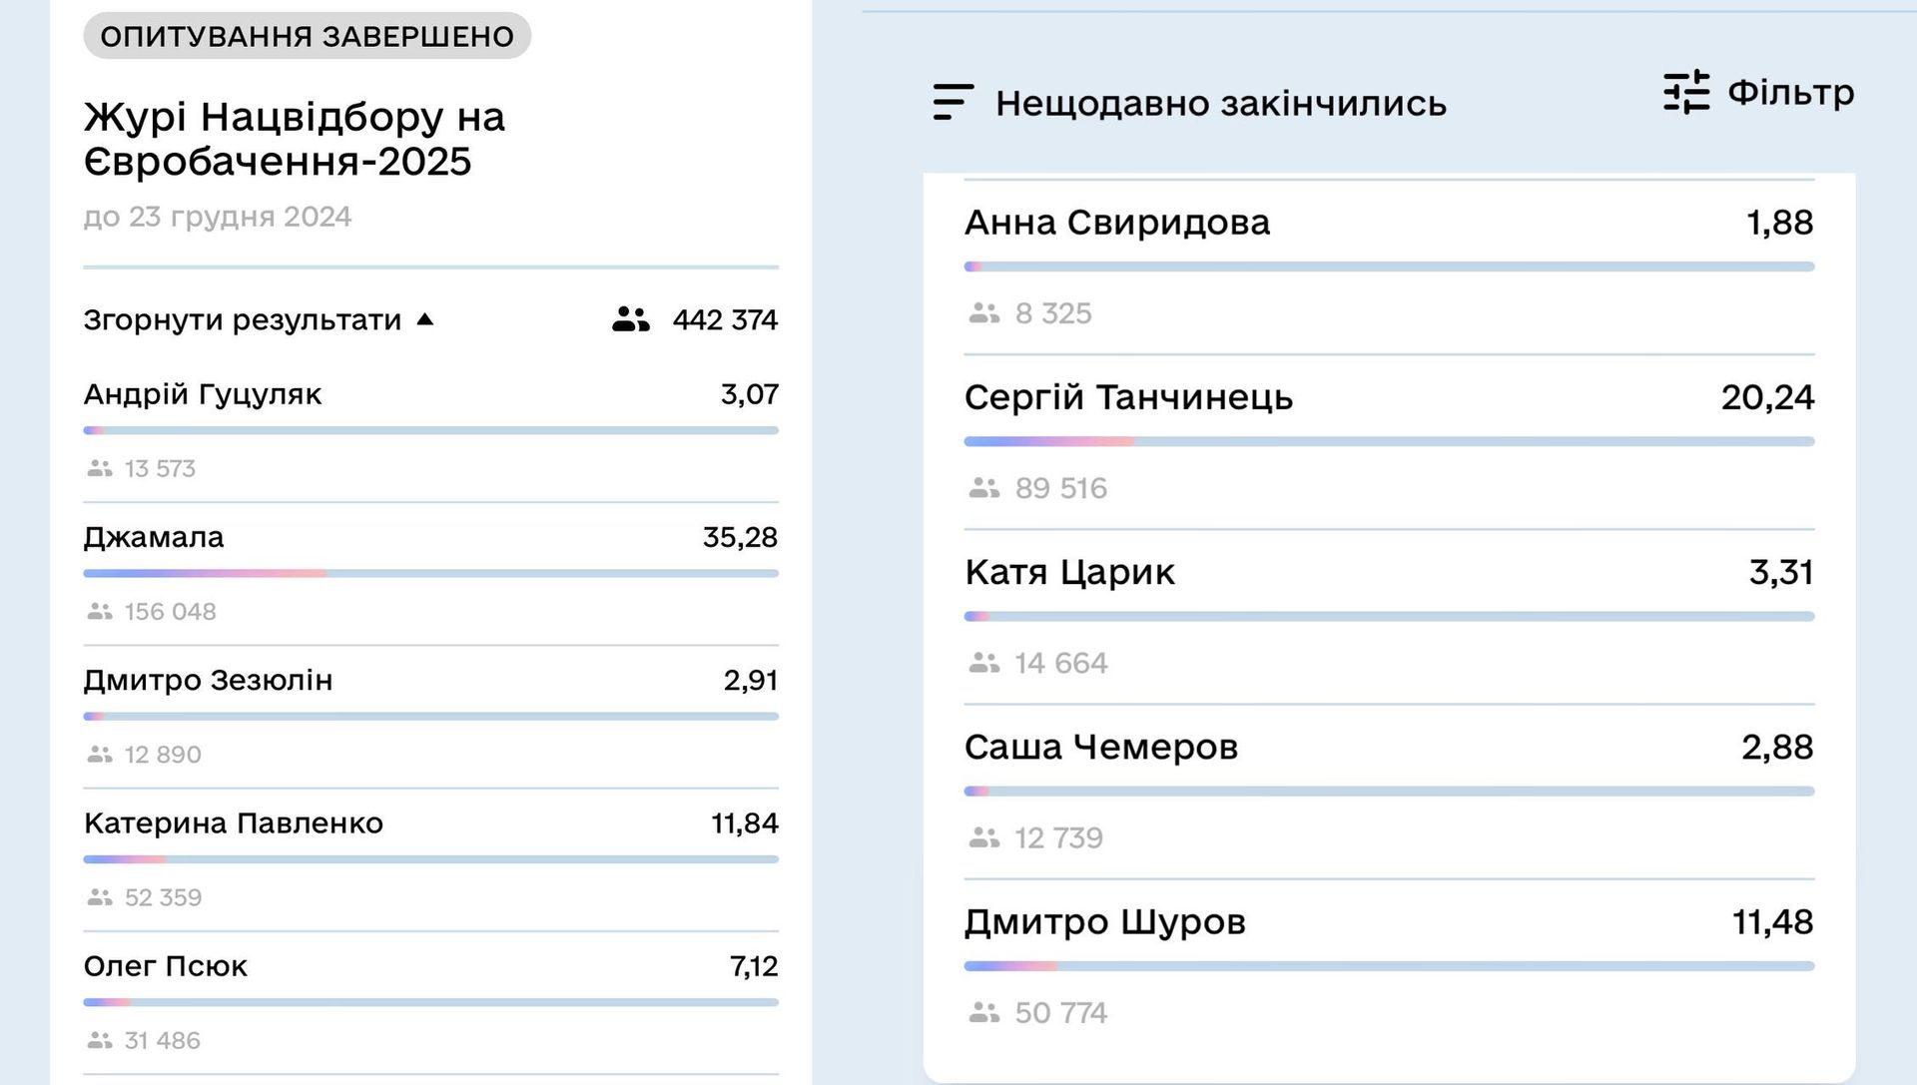Click the people icon under Олег Псюк
This screenshot has height=1085, width=1917.
(98, 1040)
